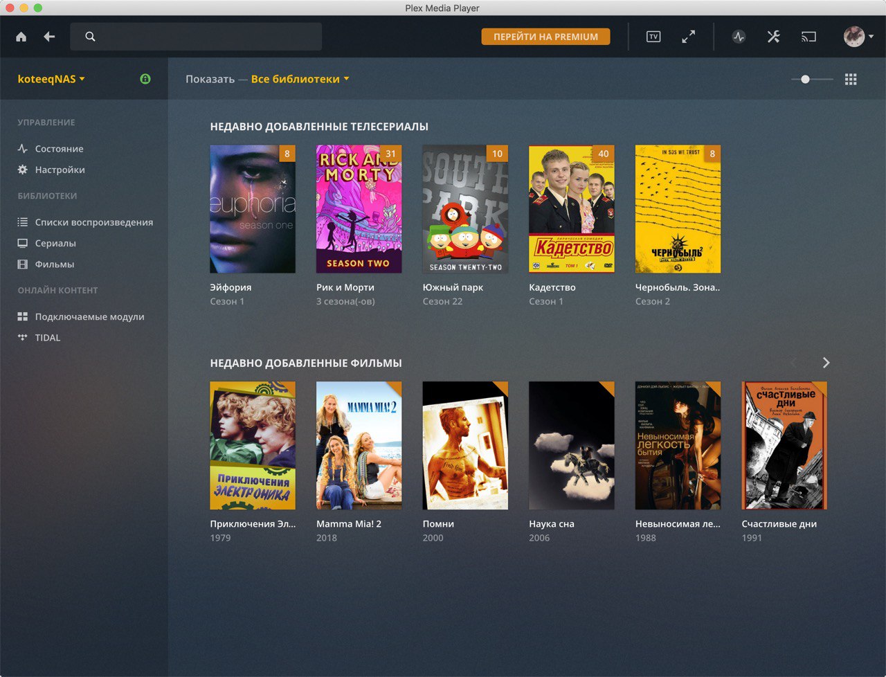Viewport: 886px width, 677px height.
Task: Open the cast player icon
Action: pos(808,37)
